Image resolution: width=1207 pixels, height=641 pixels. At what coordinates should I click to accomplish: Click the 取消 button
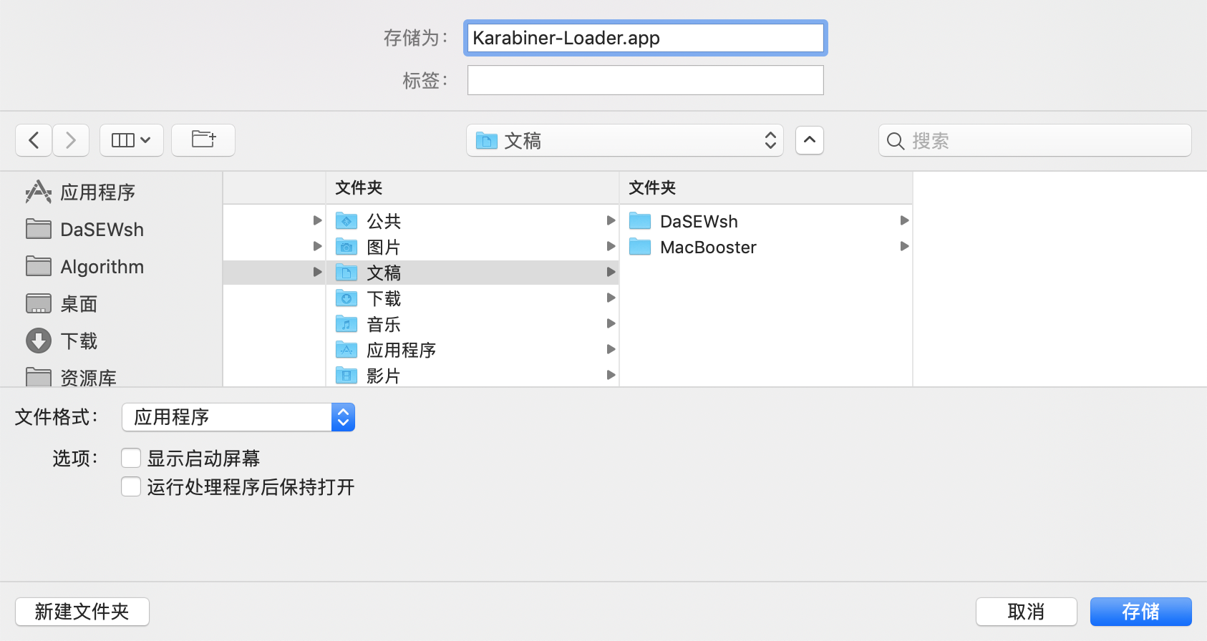[x=1026, y=612]
